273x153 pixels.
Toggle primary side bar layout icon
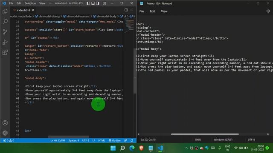pos(88,3)
